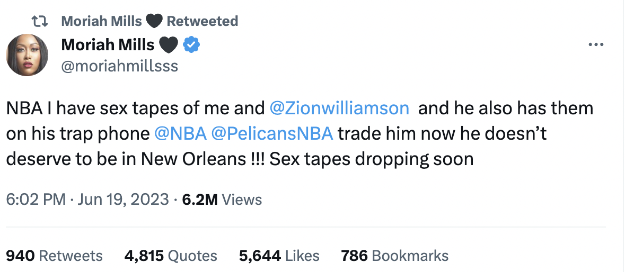The height and width of the screenshot is (272, 625).
Task: Open the 4,815 Quotes list
Action: coord(170,256)
